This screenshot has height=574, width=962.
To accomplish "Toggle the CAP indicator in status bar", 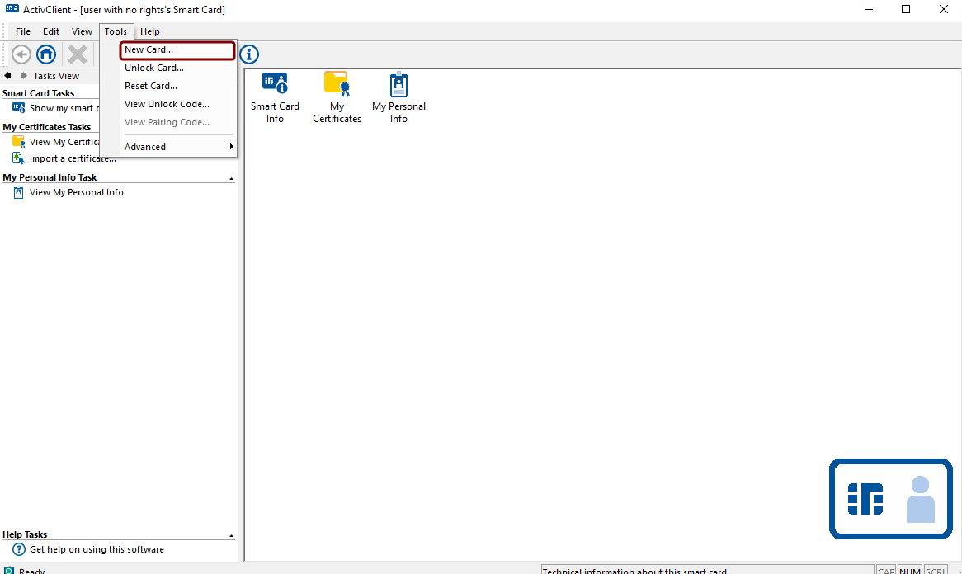I will pyautogui.click(x=886, y=570).
